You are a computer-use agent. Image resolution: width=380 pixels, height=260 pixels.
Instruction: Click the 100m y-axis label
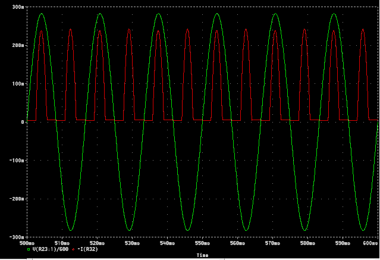pyautogui.click(x=18, y=83)
